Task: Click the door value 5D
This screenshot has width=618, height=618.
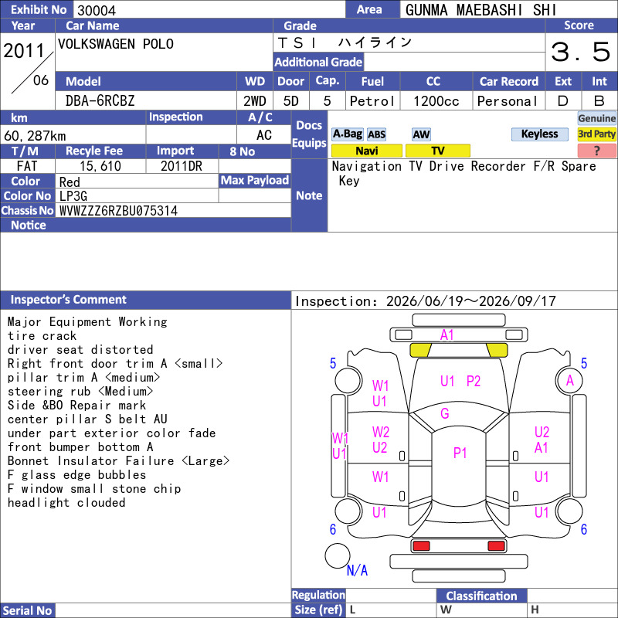Action: click(291, 101)
